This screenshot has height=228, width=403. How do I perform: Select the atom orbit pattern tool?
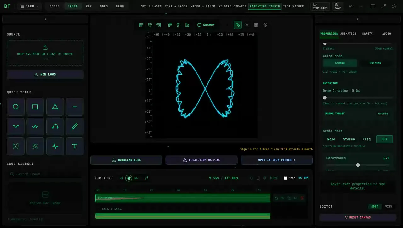35,146
